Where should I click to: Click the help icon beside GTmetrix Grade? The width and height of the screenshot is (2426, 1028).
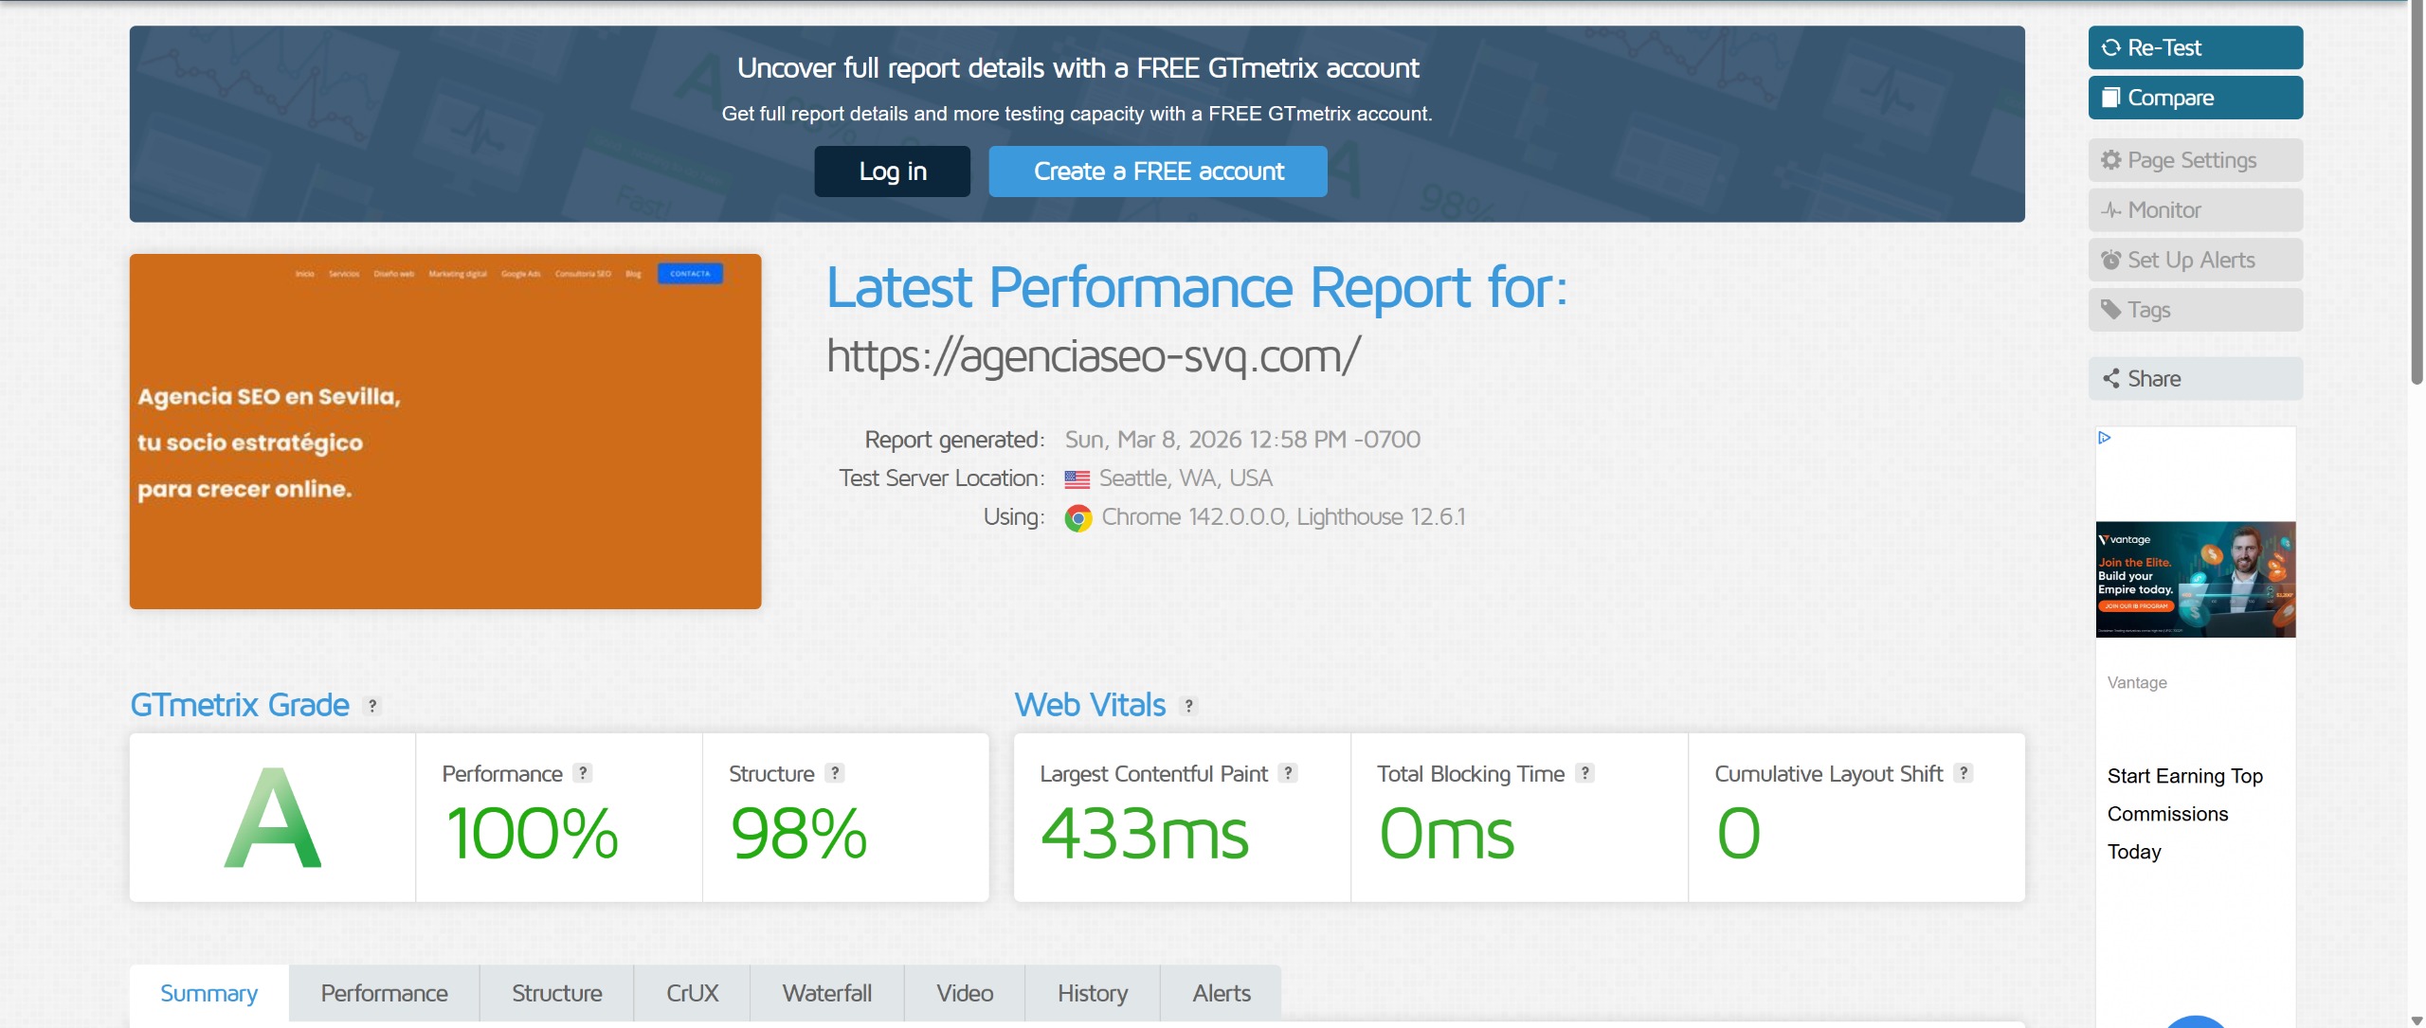tap(372, 706)
